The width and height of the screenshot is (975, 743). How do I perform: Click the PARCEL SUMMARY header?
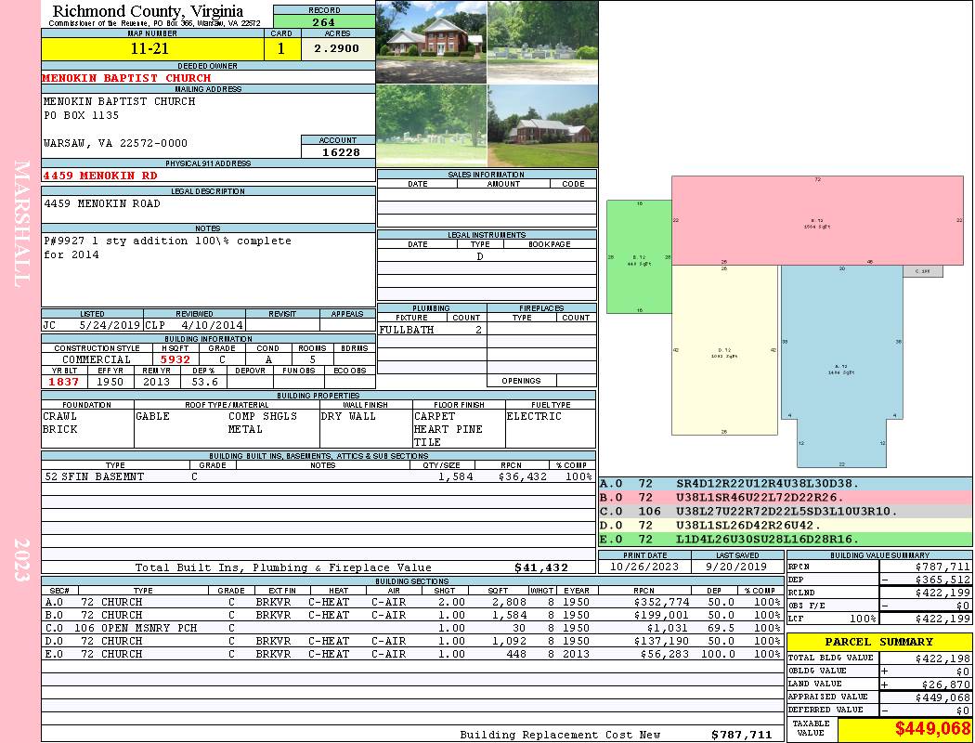tap(878, 642)
